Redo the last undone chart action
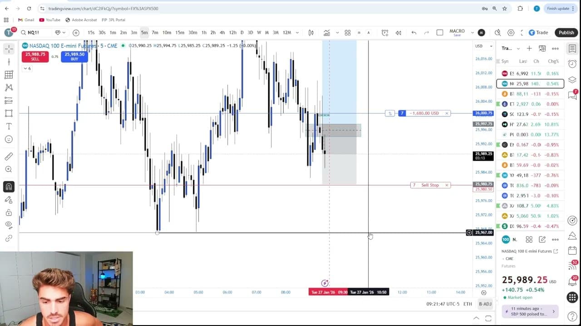The width and height of the screenshot is (581, 326). tap(426, 33)
